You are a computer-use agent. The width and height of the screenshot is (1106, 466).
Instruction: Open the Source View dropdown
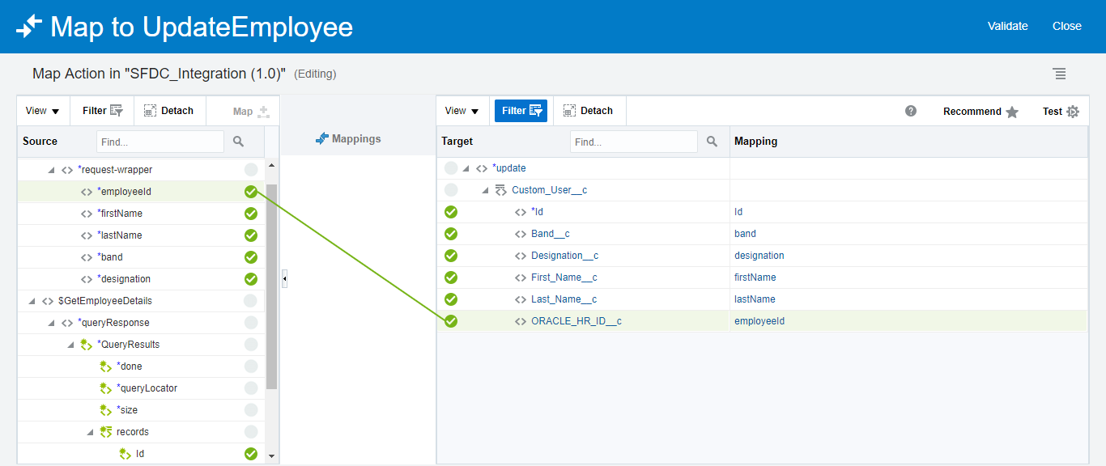point(42,111)
